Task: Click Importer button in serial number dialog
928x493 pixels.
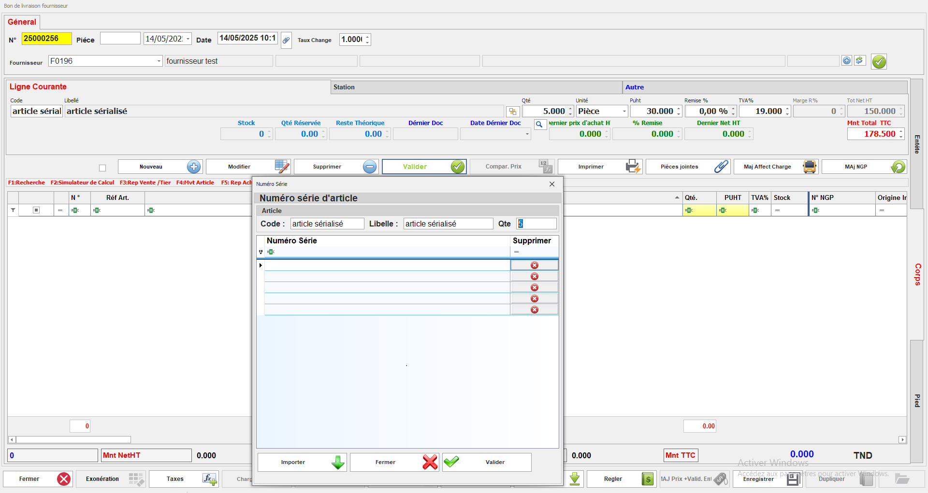Action: coord(302,462)
